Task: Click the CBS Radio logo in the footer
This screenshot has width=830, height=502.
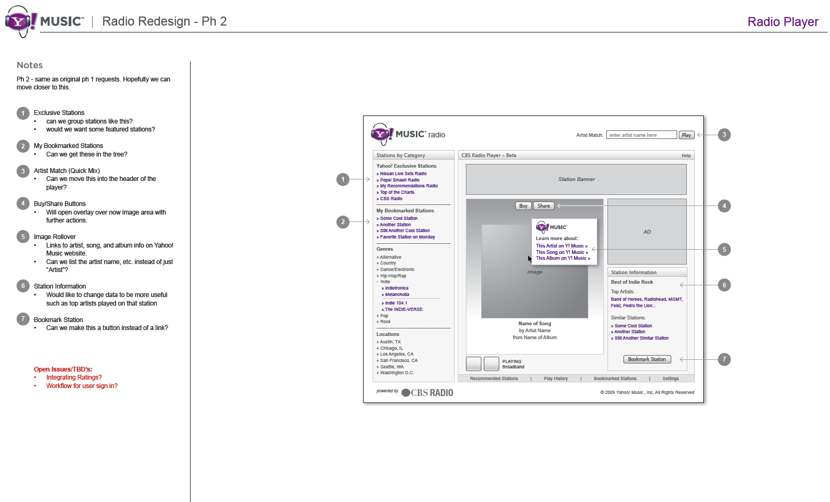Action: (x=427, y=393)
